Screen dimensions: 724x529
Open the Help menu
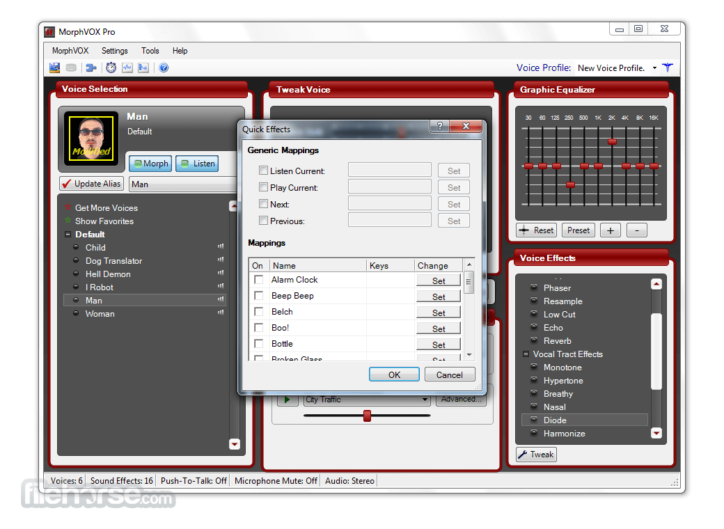coord(180,51)
